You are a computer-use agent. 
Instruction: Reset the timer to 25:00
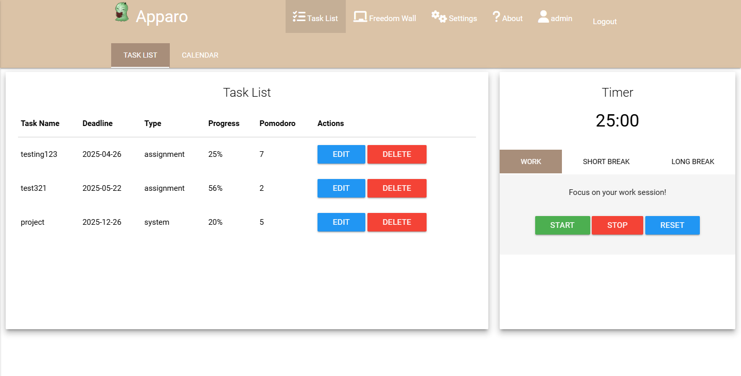click(x=673, y=225)
